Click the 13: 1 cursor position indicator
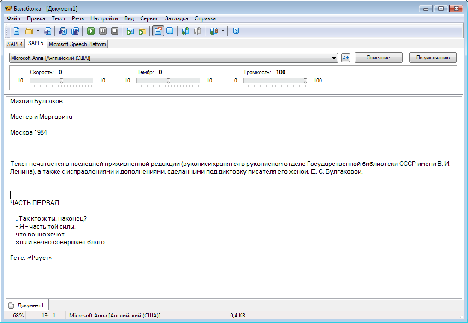This screenshot has height=323, width=468. [49, 315]
